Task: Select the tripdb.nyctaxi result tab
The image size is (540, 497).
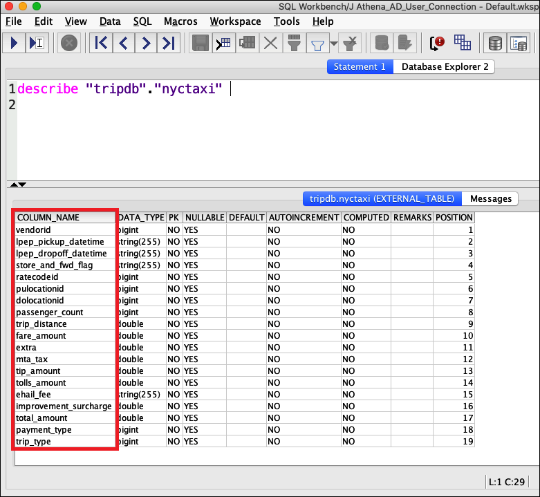Action: click(x=382, y=198)
